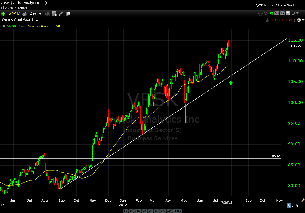Toggle the RT real-time indicator
Viewport: 305px width, 213px height.
271,14
